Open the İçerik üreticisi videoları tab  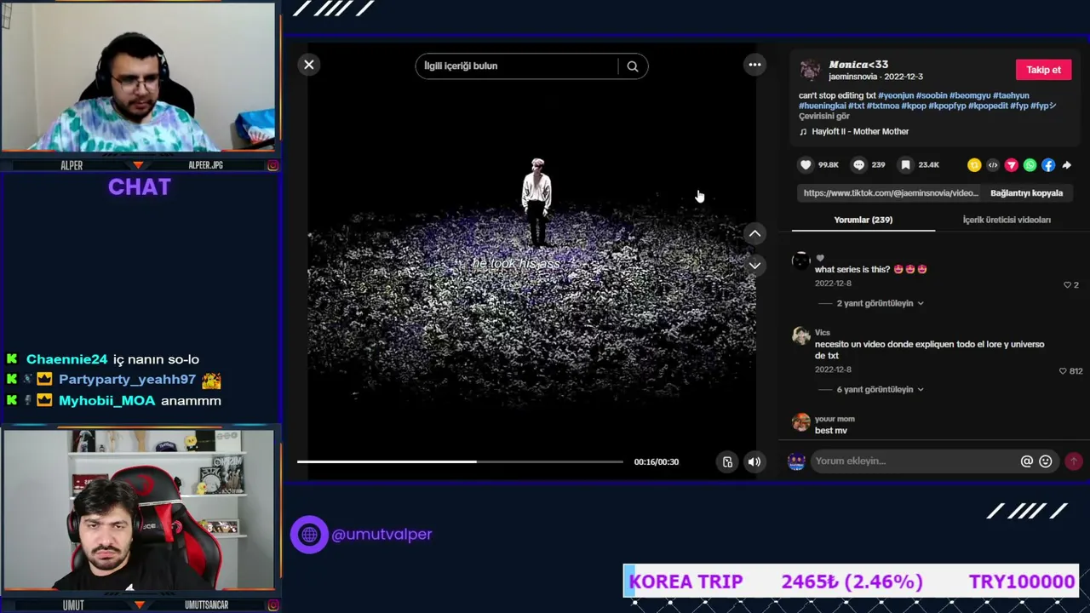coord(1007,220)
